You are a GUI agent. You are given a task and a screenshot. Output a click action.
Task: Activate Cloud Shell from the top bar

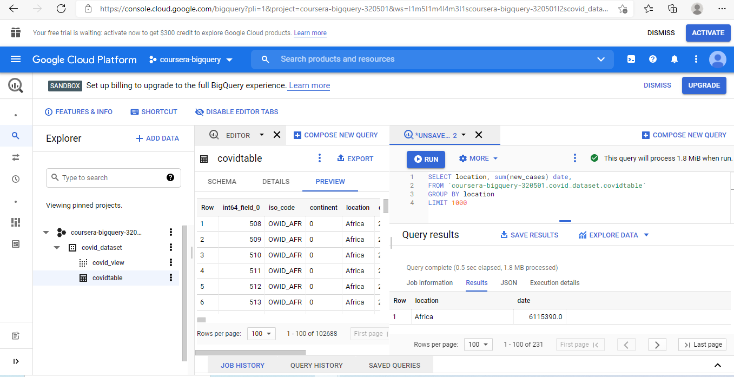631,59
